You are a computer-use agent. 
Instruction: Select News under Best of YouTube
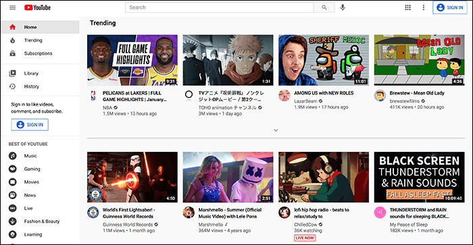(x=40, y=195)
